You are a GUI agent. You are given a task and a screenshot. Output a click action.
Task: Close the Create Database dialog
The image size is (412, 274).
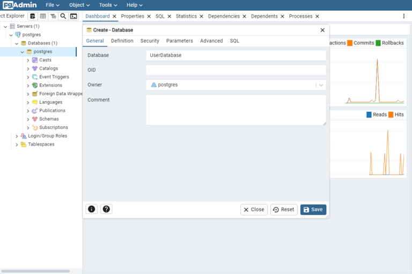pos(322,30)
